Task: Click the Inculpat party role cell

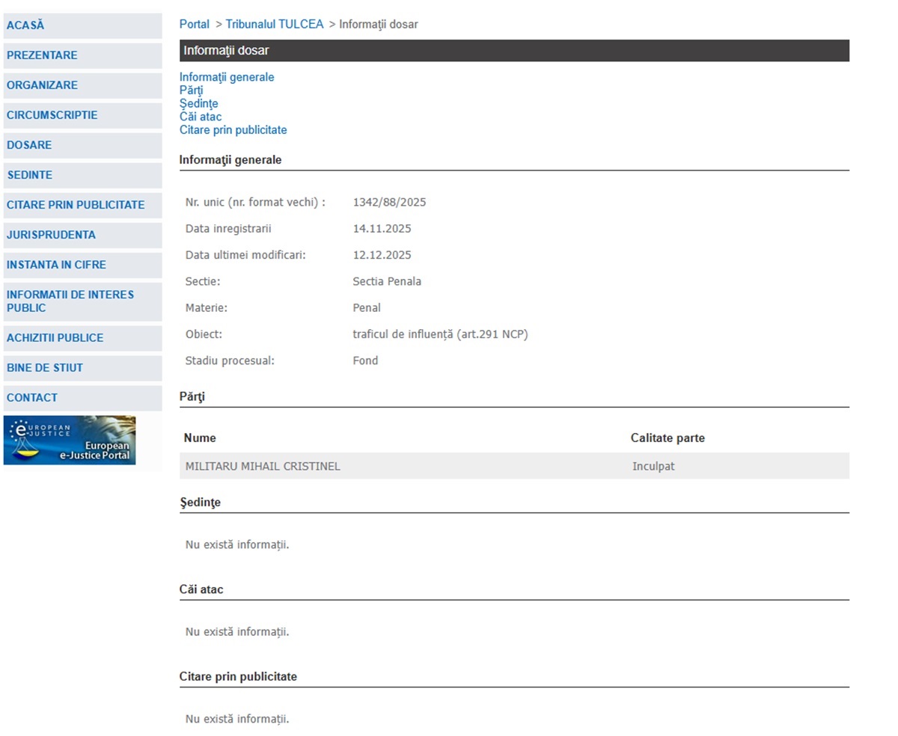Action: (x=653, y=466)
